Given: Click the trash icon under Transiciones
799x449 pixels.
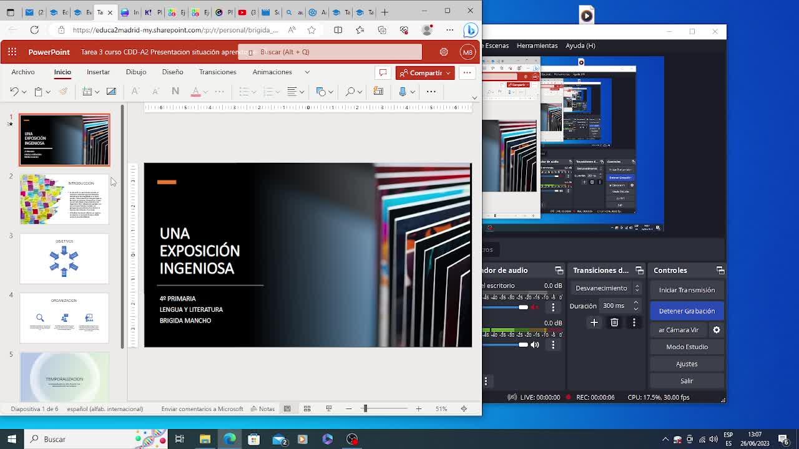Looking at the screenshot, I should click(x=614, y=322).
